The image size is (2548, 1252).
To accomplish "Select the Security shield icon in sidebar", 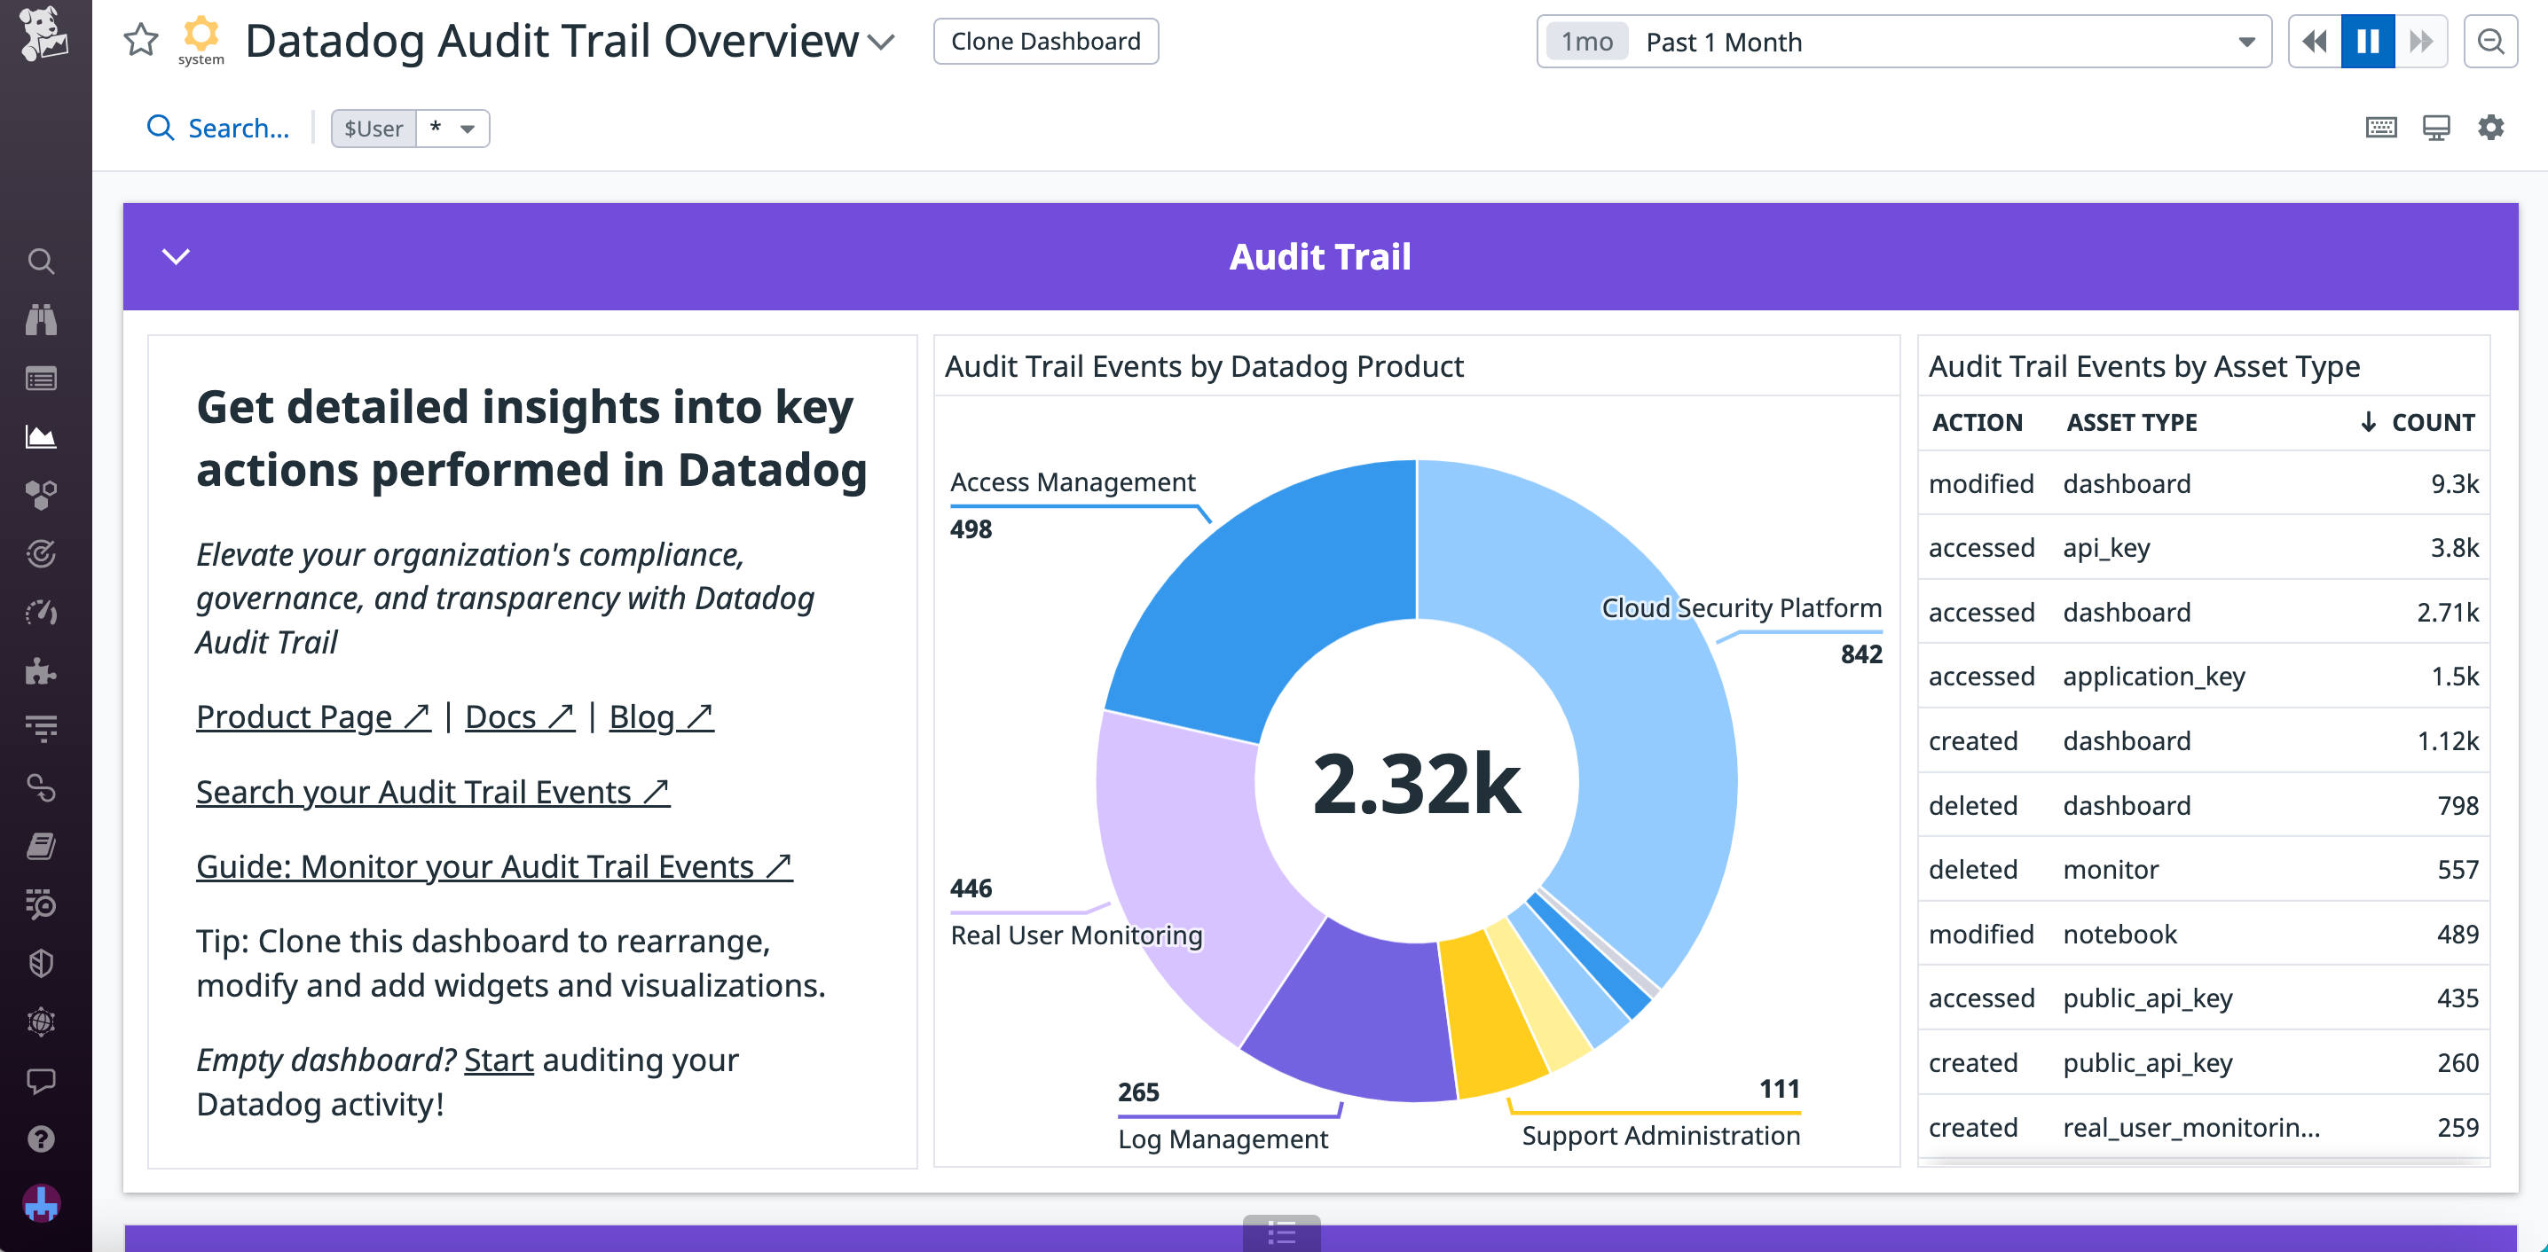I will [41, 962].
